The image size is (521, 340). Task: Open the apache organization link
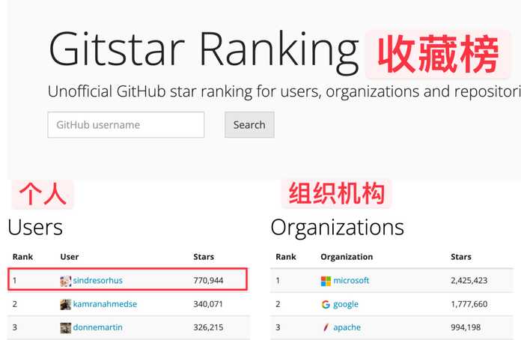coord(347,328)
